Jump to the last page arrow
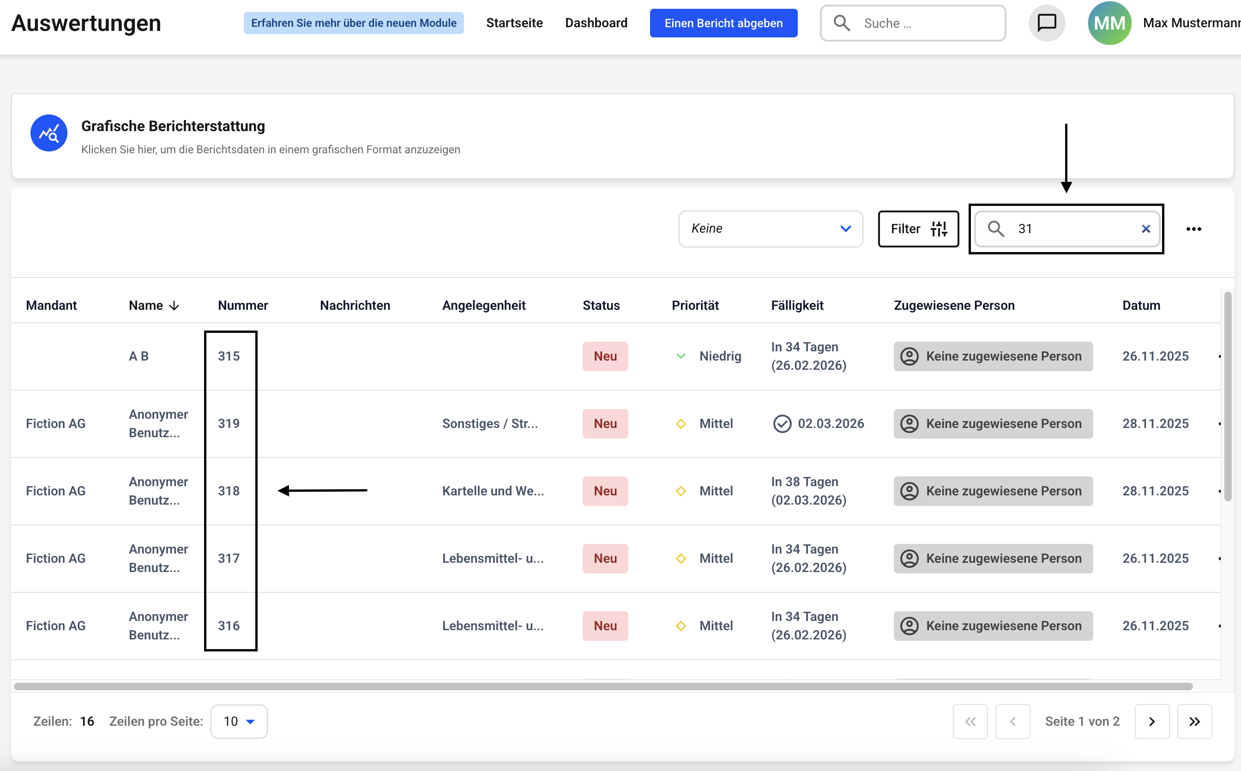Screen dimensions: 1241x771 [1194, 722]
